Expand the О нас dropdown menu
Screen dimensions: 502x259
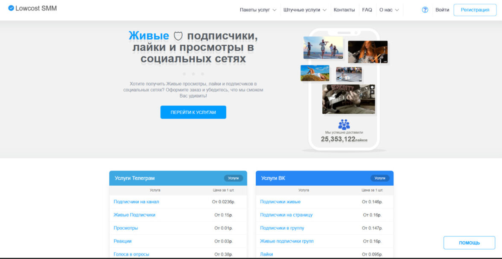(x=389, y=10)
